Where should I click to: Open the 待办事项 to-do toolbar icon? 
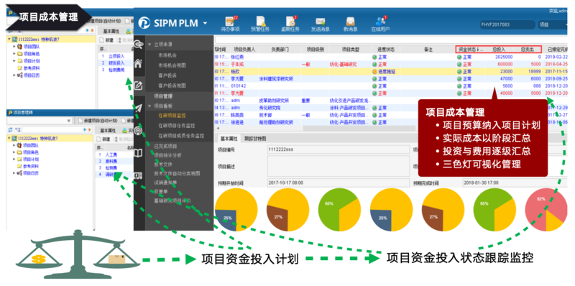[x=231, y=24]
